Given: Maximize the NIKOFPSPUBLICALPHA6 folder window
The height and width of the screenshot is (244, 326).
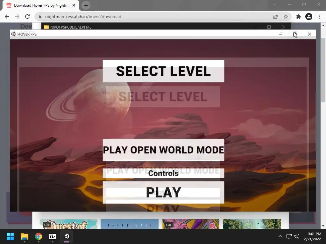Looking at the screenshot, I should tap(269, 27).
